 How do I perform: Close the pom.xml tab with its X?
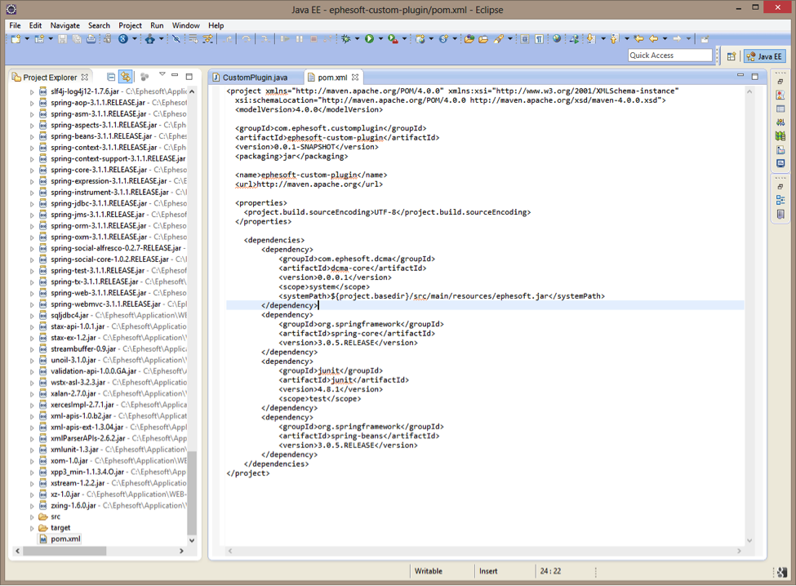(x=355, y=77)
